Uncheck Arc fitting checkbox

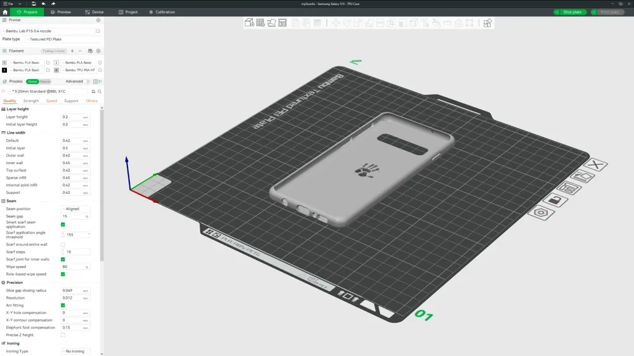point(63,305)
